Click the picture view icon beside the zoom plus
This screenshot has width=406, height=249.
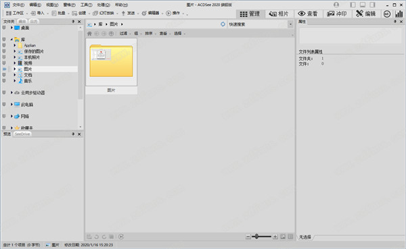click(283, 237)
